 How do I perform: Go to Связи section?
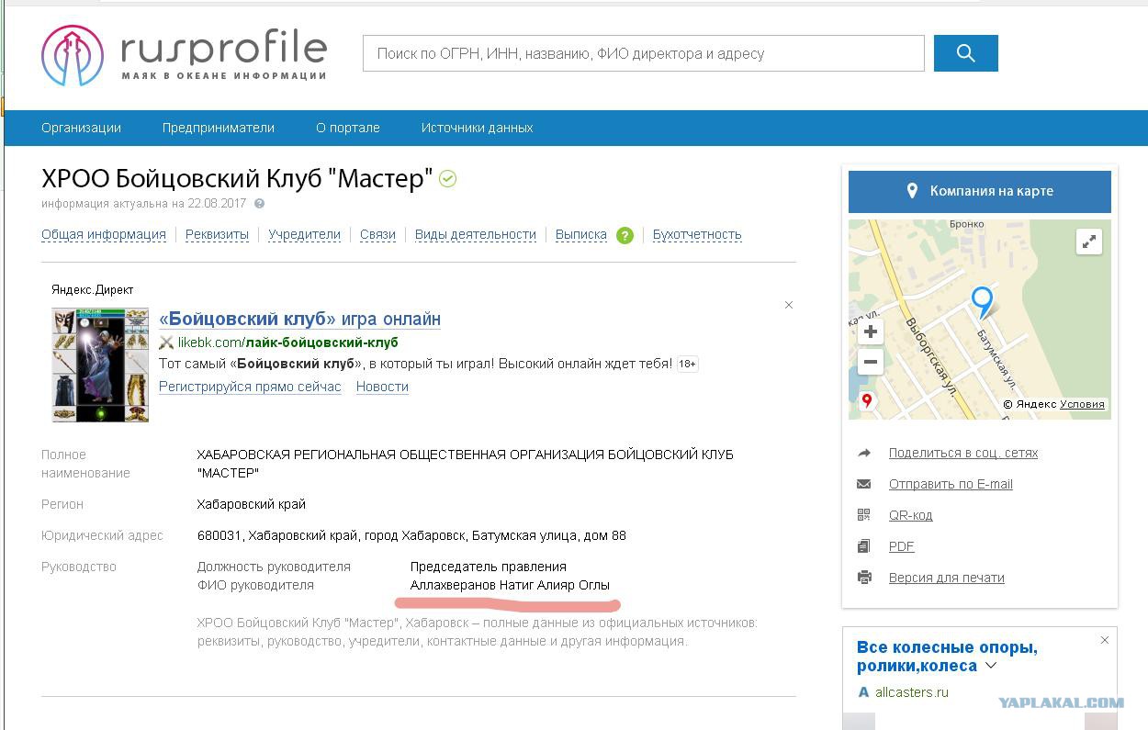(377, 234)
